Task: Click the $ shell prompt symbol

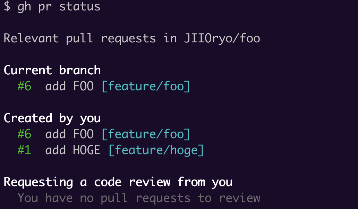Action: coord(7,6)
